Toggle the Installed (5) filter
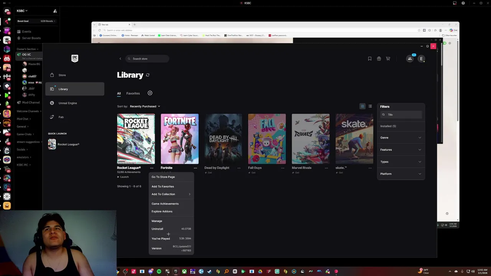Viewport: 491px width, 276px height. (388, 126)
